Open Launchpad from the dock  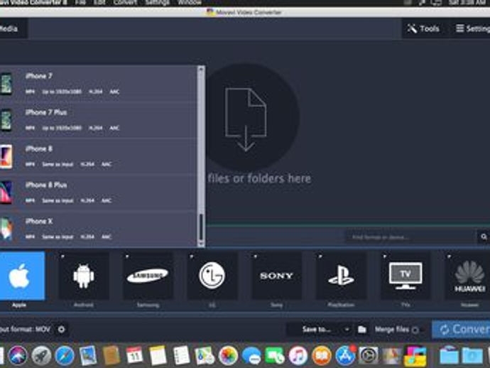point(41,355)
